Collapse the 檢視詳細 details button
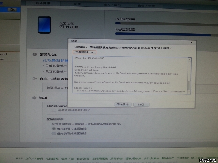218x163 pixels. pos(84,52)
